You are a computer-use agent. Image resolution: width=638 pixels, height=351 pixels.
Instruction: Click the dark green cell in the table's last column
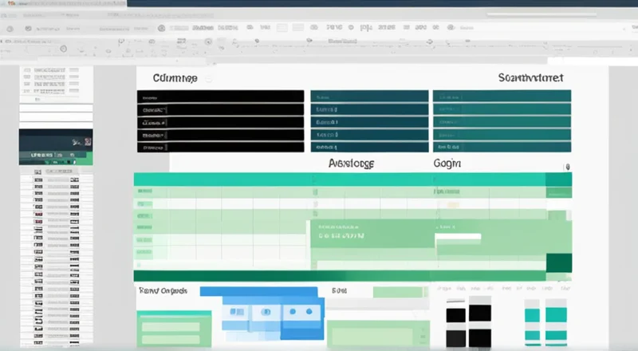558,262
